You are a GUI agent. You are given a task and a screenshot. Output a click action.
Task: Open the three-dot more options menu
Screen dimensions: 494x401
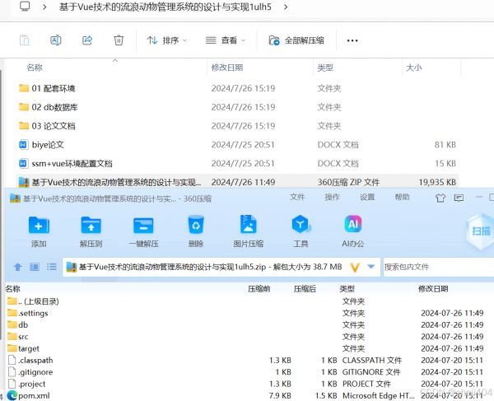[352, 40]
